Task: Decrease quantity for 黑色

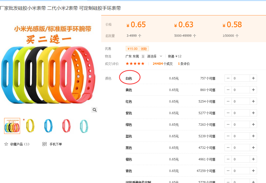Action: click(228, 148)
